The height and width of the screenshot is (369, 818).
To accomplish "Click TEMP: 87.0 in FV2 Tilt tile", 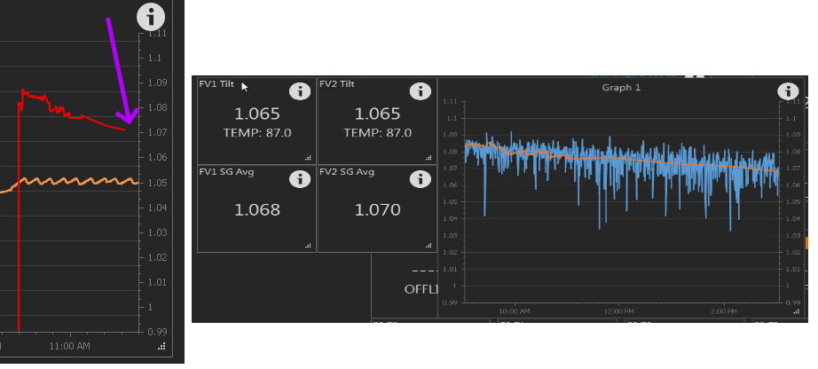I will [378, 133].
